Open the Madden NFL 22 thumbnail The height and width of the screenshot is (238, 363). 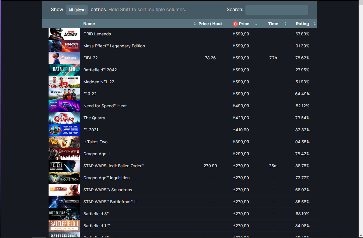coord(64,82)
